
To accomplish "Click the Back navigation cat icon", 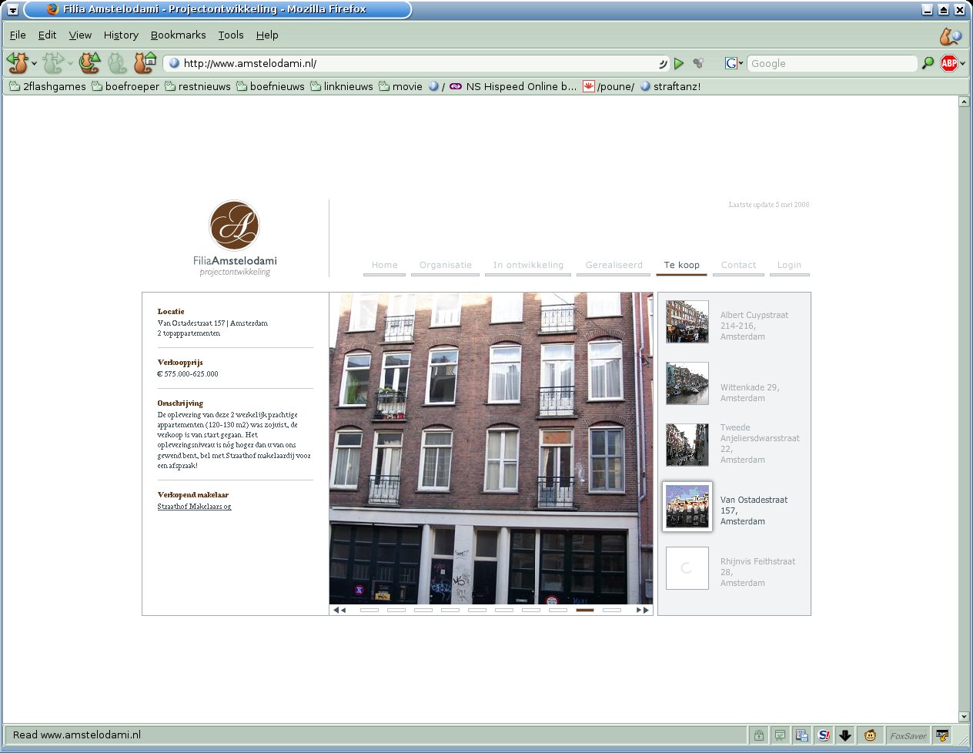I will (x=17, y=63).
